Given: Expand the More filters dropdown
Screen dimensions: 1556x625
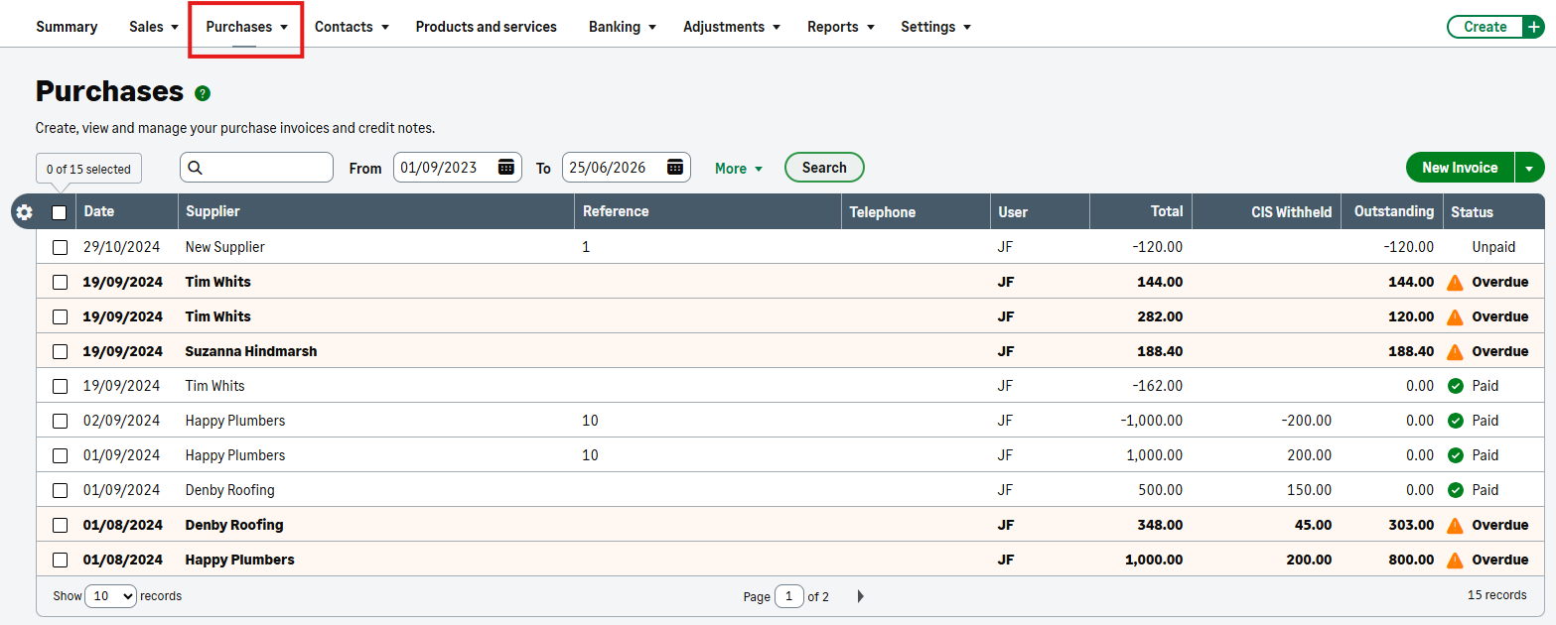Looking at the screenshot, I should click(x=739, y=169).
